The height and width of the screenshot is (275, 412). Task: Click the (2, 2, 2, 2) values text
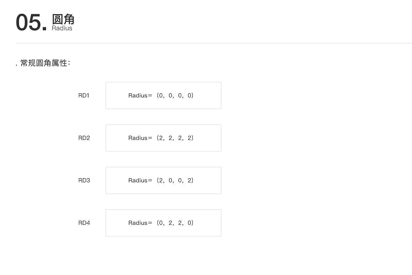(x=175, y=138)
